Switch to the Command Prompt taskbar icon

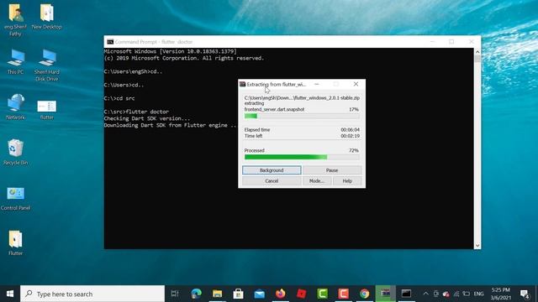pos(406,294)
